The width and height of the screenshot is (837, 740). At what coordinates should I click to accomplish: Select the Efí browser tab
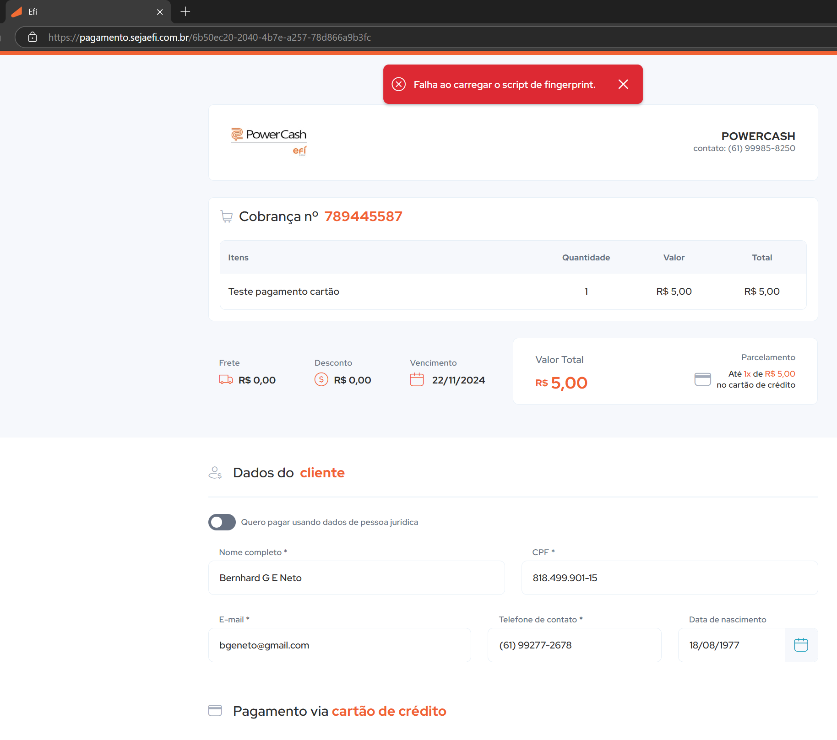tap(87, 12)
